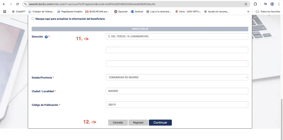Click the Dirección help question mark icon

click(46, 37)
